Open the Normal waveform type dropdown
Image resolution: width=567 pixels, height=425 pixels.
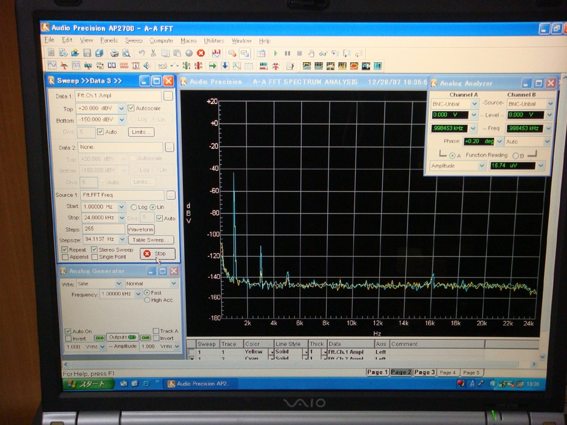click(173, 284)
